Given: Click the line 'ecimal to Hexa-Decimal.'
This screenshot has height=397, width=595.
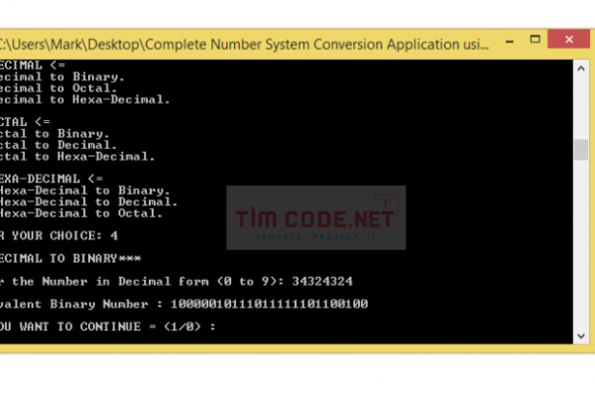Looking at the screenshot, I should 85,100.
